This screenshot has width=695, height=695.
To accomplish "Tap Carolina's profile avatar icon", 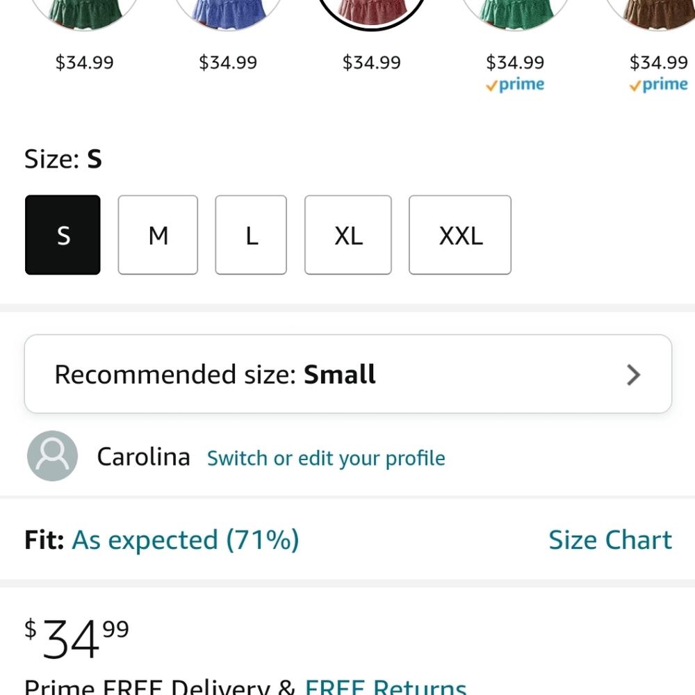I will [52, 456].
